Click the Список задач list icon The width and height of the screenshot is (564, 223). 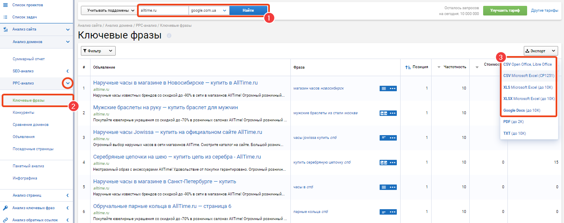click(5, 17)
